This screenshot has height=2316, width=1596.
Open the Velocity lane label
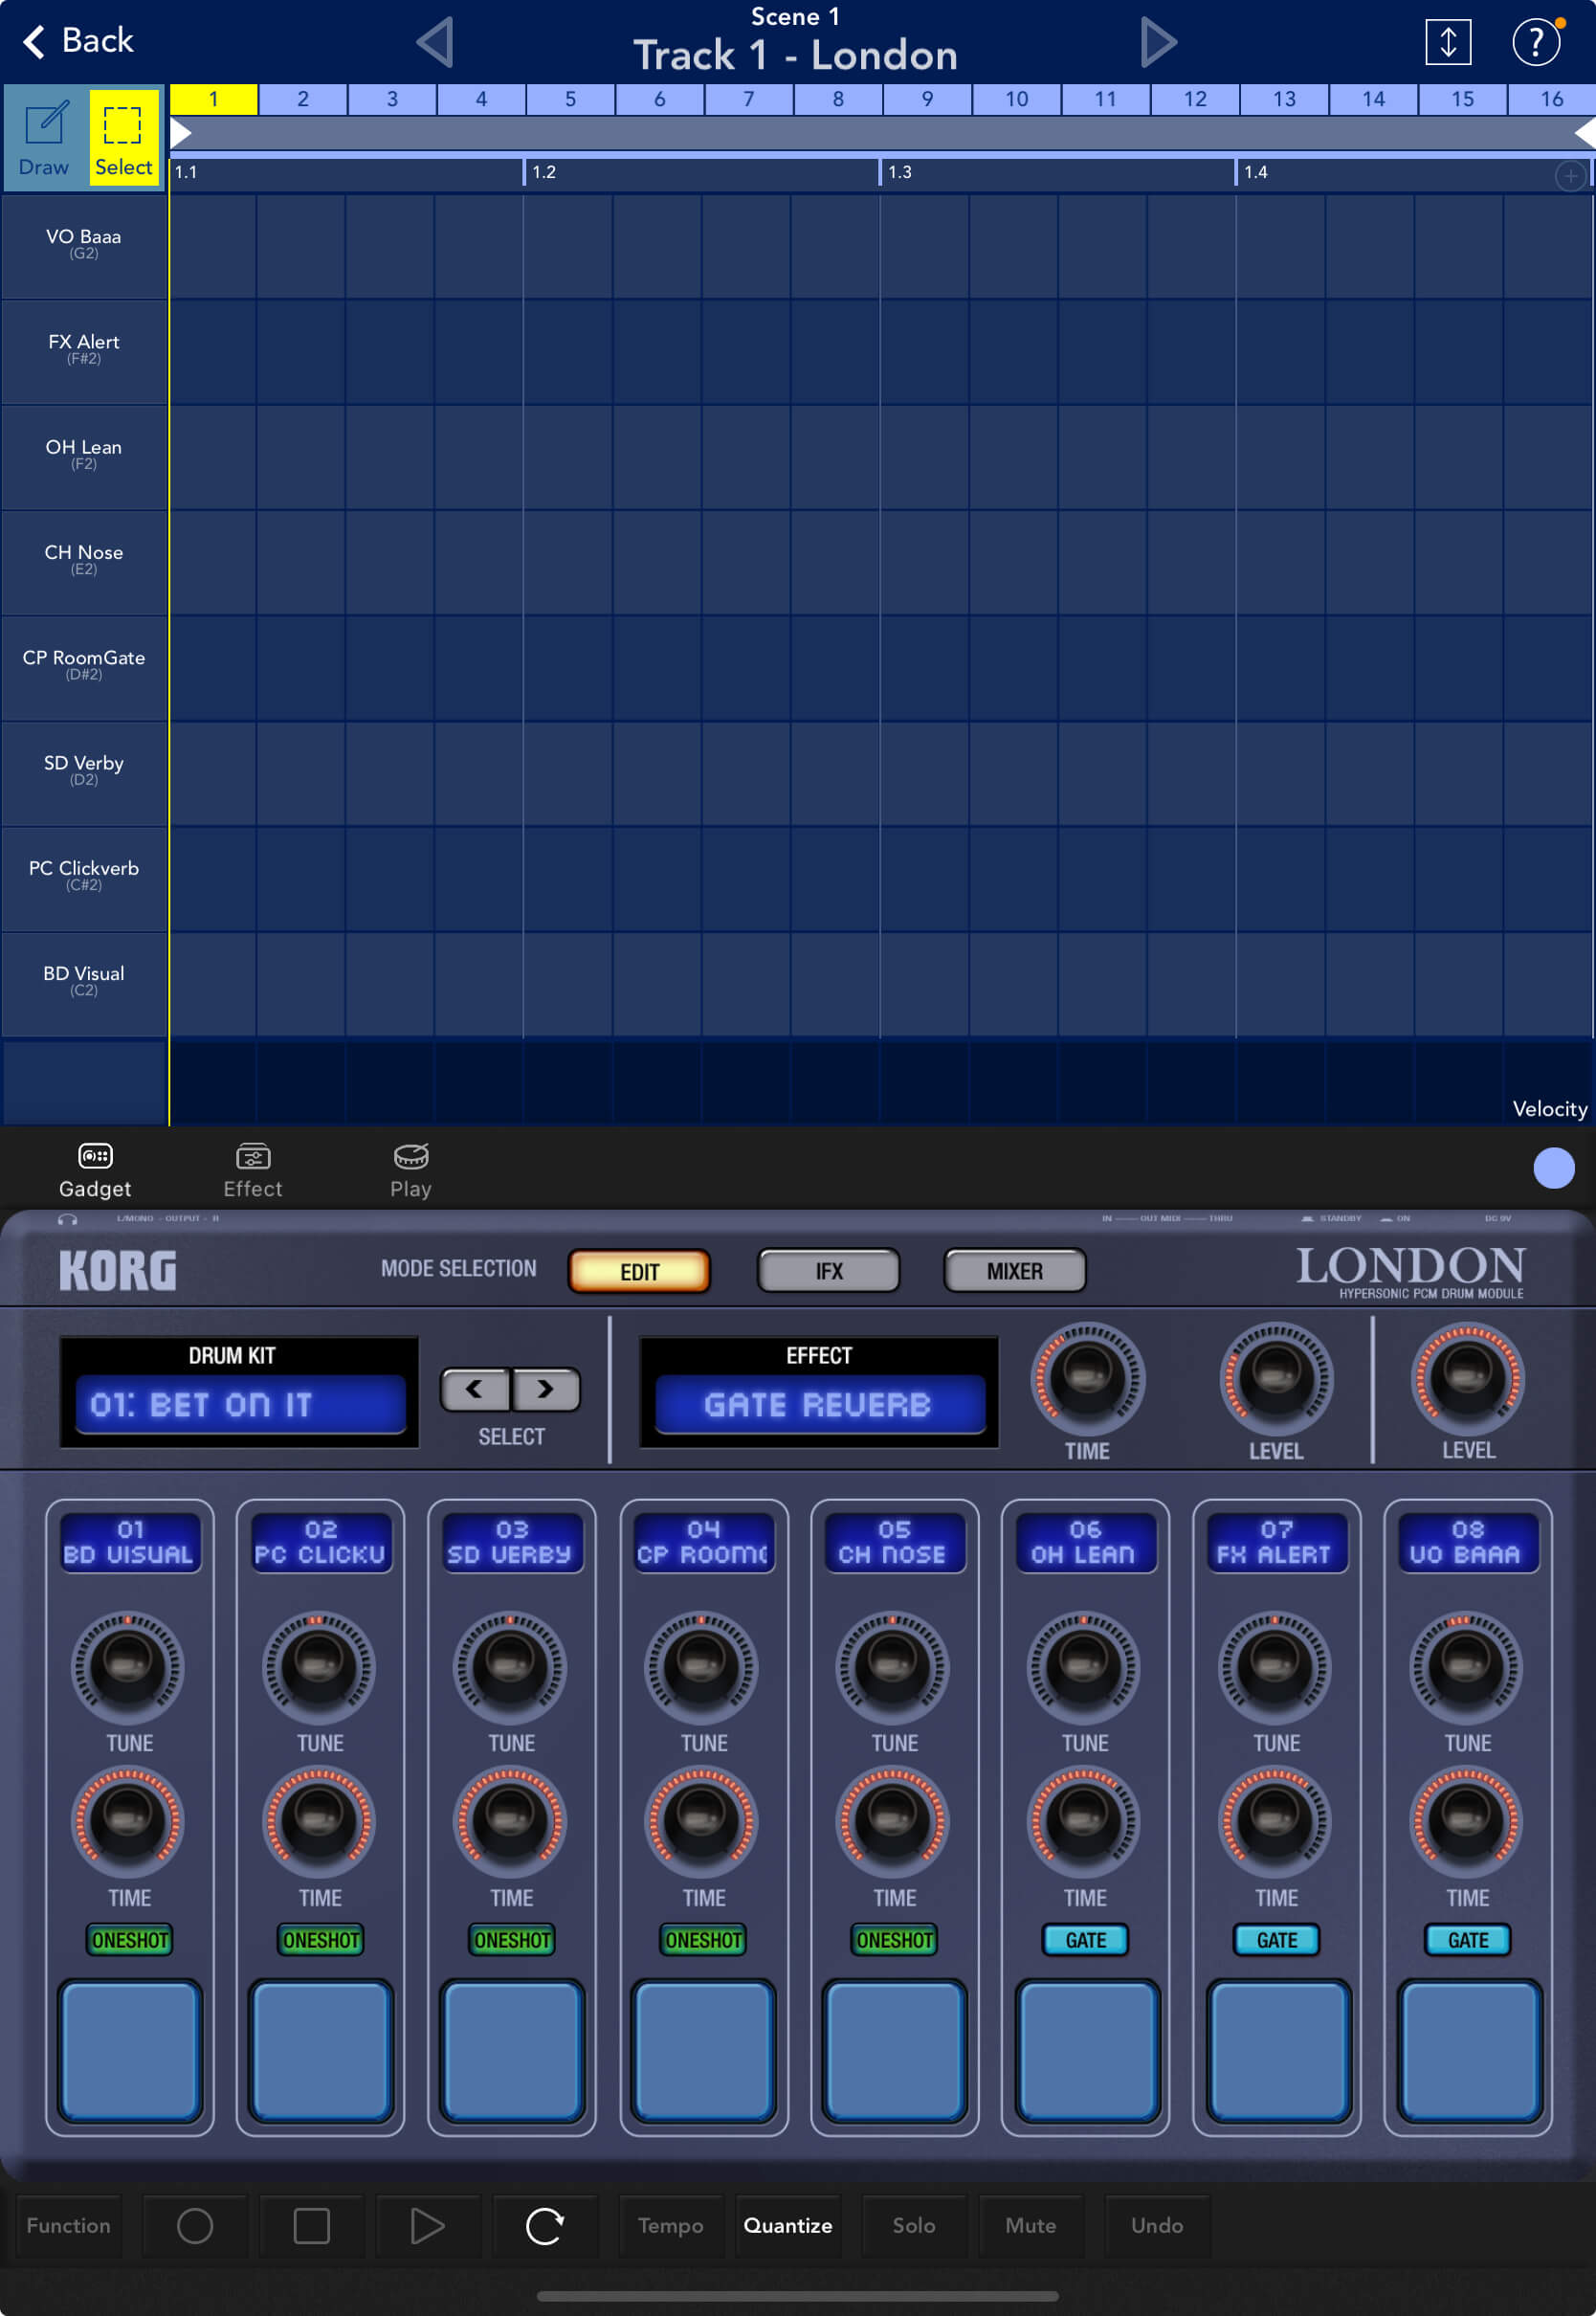click(1549, 1108)
